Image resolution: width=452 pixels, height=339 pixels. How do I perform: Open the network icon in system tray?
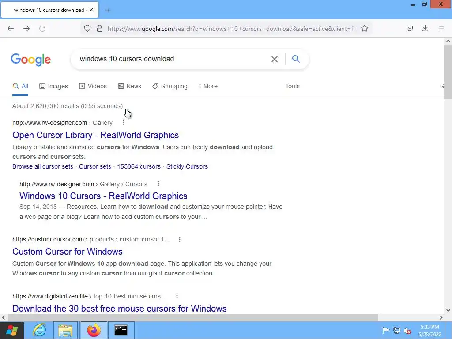[397, 330]
